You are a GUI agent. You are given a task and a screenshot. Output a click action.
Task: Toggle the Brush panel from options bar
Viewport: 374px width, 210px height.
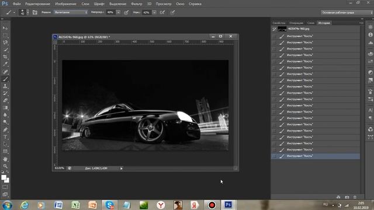(x=35, y=12)
